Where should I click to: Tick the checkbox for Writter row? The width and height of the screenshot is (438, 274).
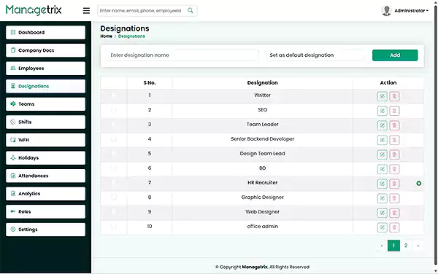coord(113,95)
